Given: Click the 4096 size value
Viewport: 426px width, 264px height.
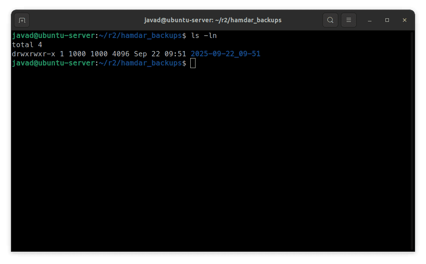Looking at the screenshot, I should pyautogui.click(x=120, y=54).
